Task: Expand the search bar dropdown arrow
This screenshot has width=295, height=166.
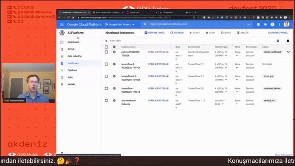Action: pyautogui.click(x=248, y=24)
